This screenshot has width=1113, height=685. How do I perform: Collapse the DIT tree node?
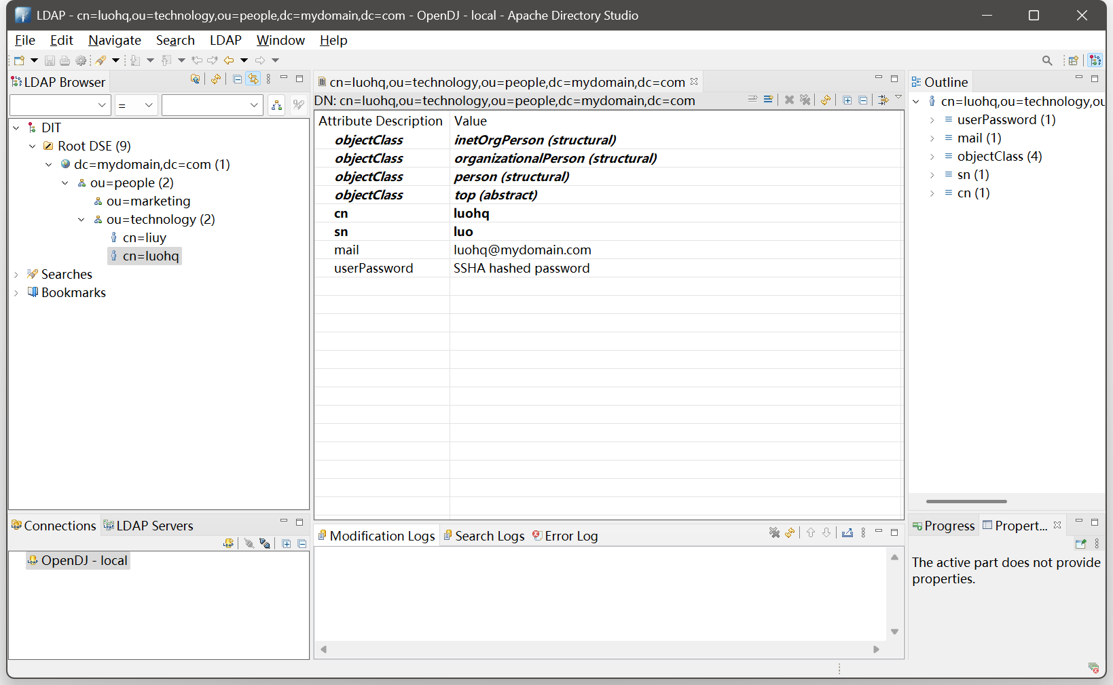coord(16,128)
